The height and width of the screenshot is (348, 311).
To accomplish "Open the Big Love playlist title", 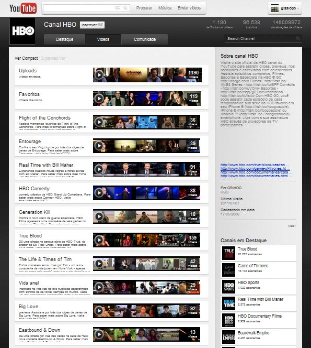I will click(28, 307).
